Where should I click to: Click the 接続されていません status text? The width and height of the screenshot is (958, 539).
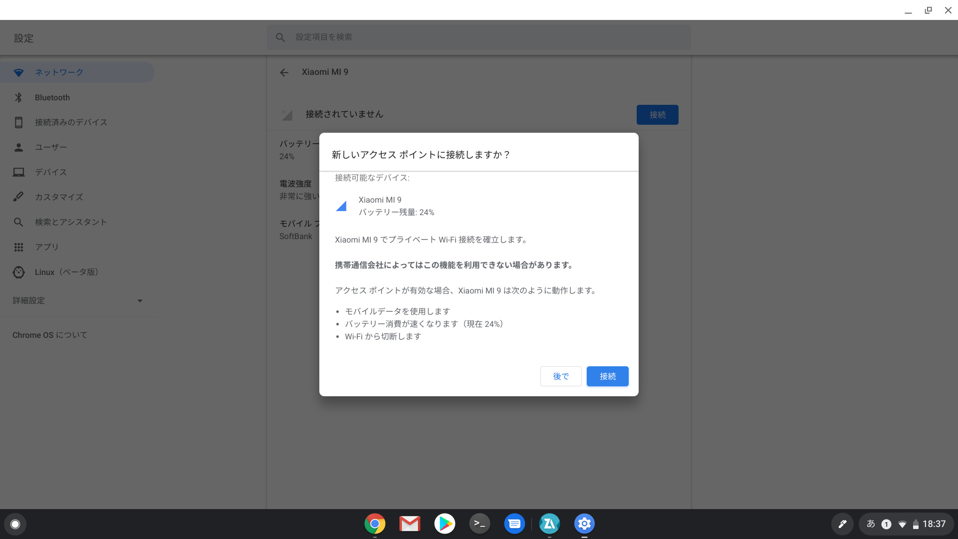click(344, 114)
